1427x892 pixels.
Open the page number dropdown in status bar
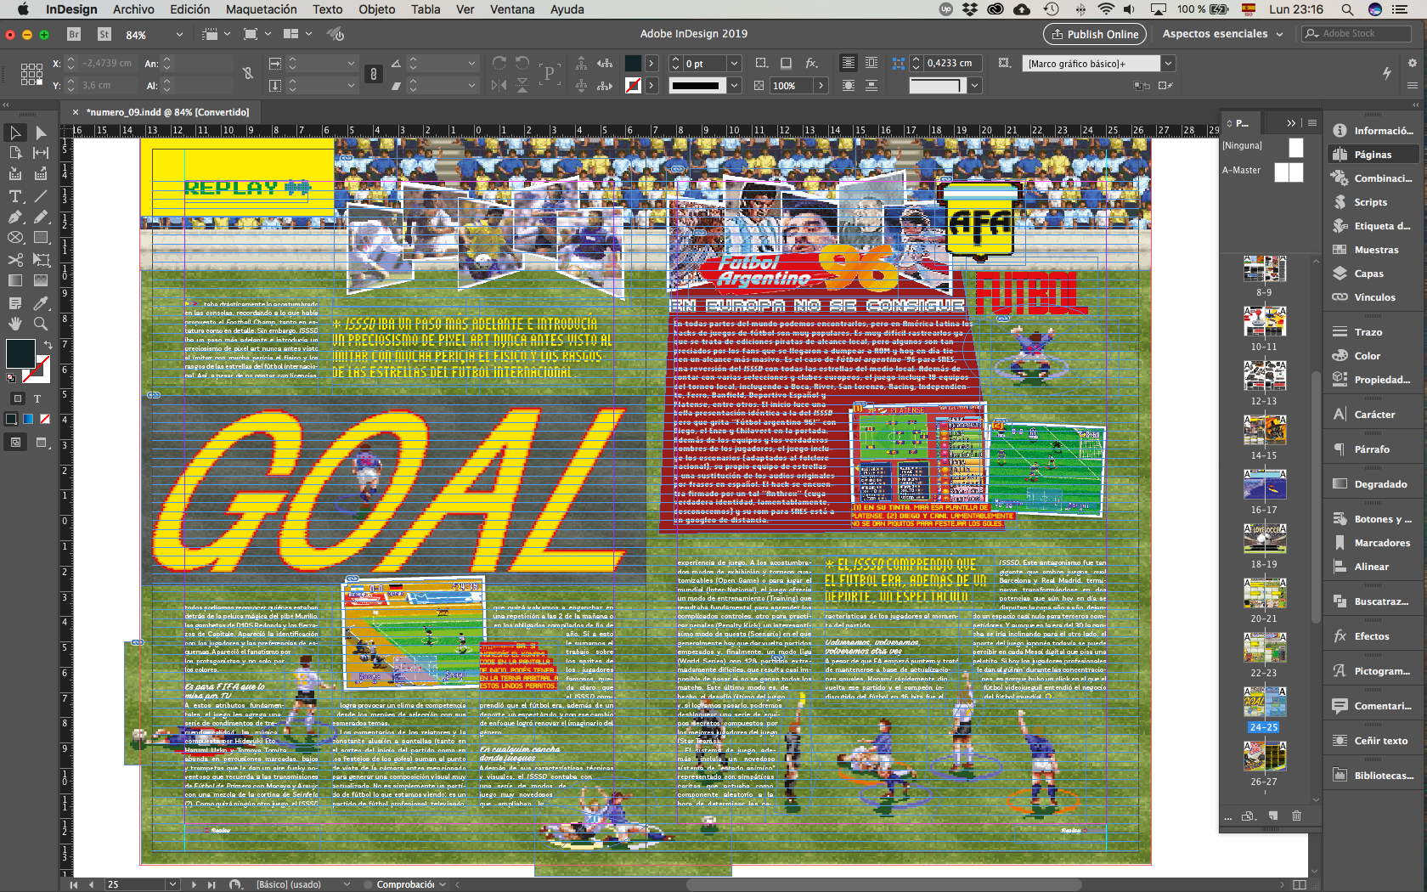(x=172, y=884)
